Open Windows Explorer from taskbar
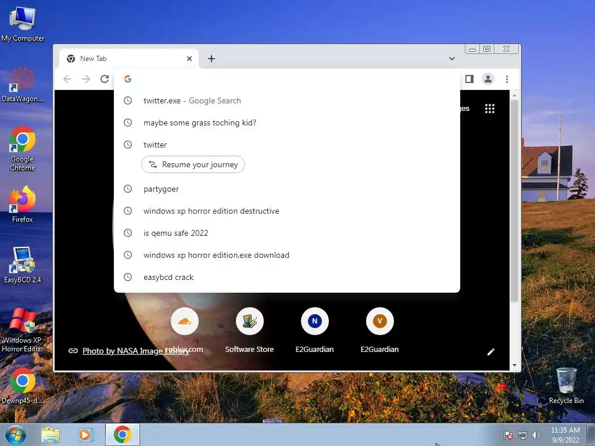 pyautogui.click(x=51, y=435)
